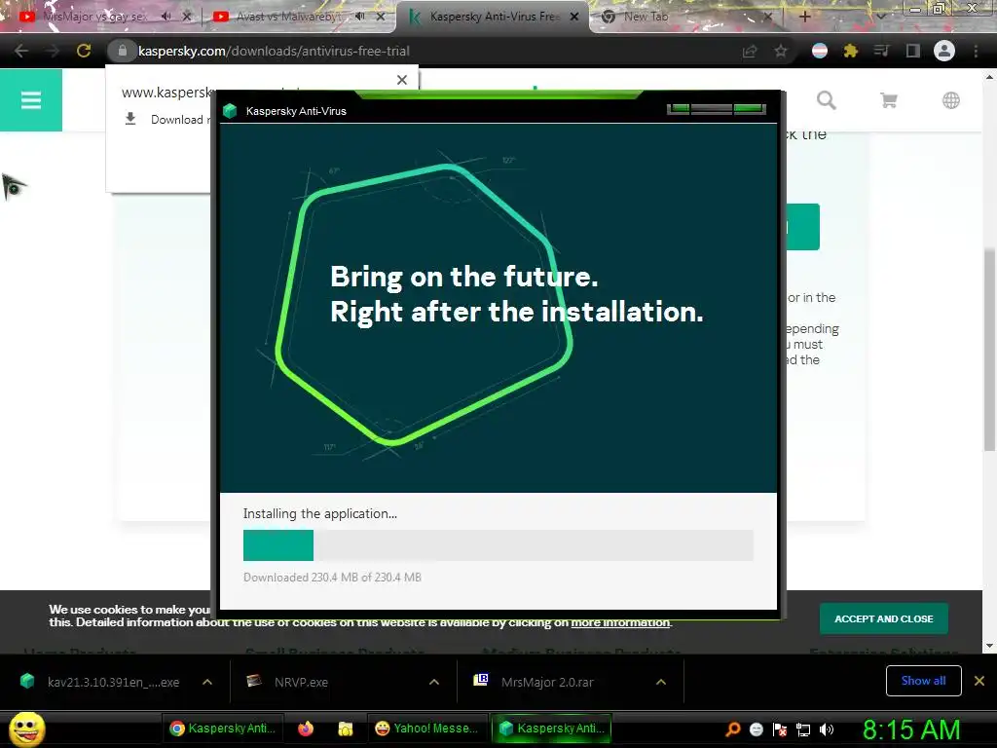Click the installation progress bar
Viewport: 997px width, 748px height.
(498, 545)
